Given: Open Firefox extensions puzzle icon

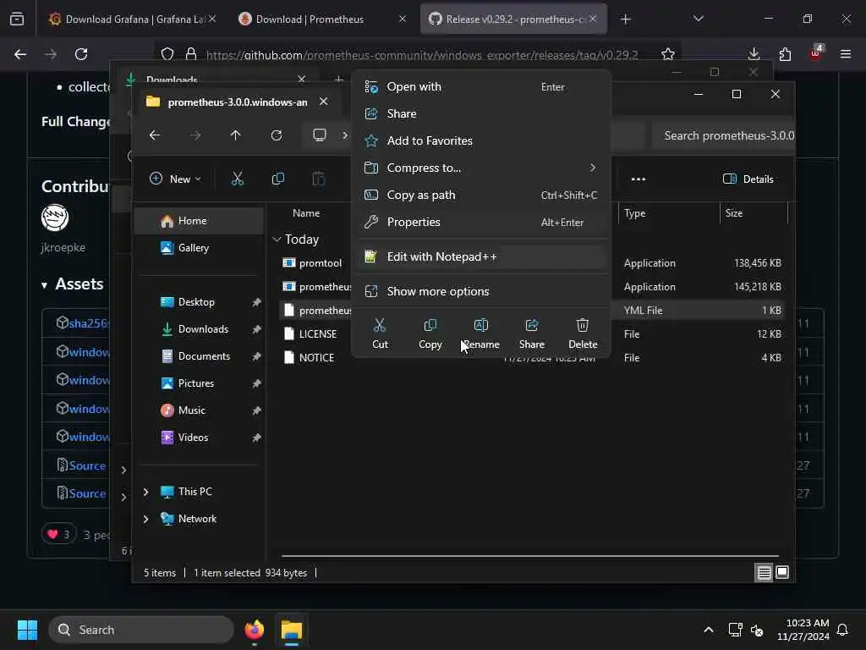Looking at the screenshot, I should point(785,54).
